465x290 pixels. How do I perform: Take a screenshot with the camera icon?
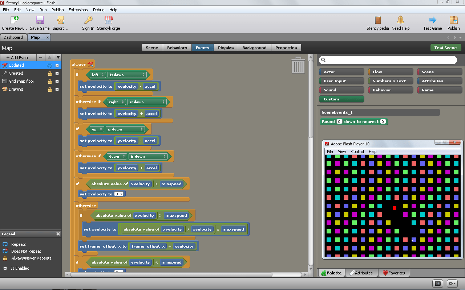(x=437, y=283)
